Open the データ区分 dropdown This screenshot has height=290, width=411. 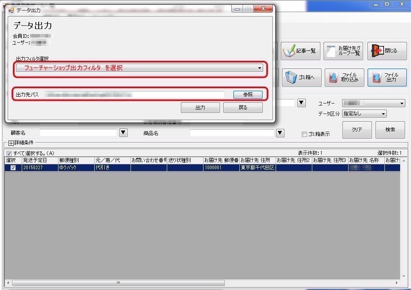click(364, 114)
